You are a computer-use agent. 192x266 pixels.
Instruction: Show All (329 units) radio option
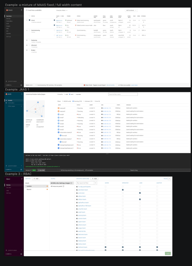pyautogui.click(x=62, y=101)
